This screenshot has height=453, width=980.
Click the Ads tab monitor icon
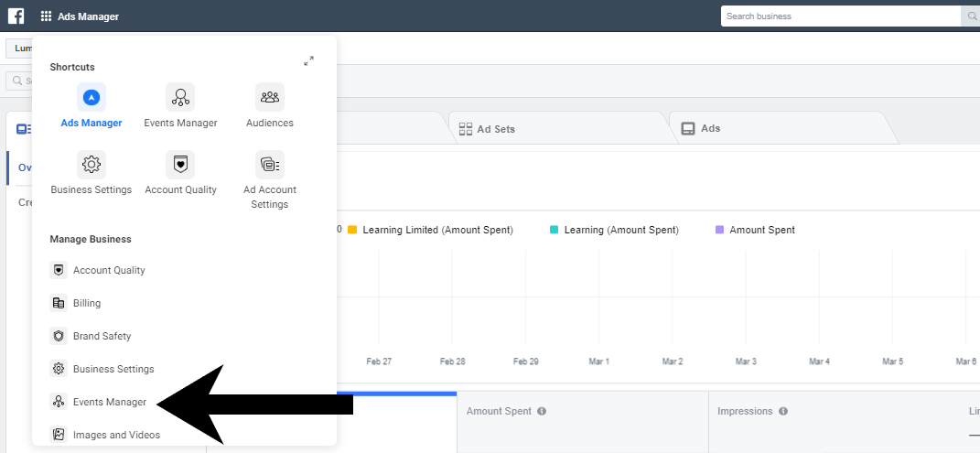point(688,129)
